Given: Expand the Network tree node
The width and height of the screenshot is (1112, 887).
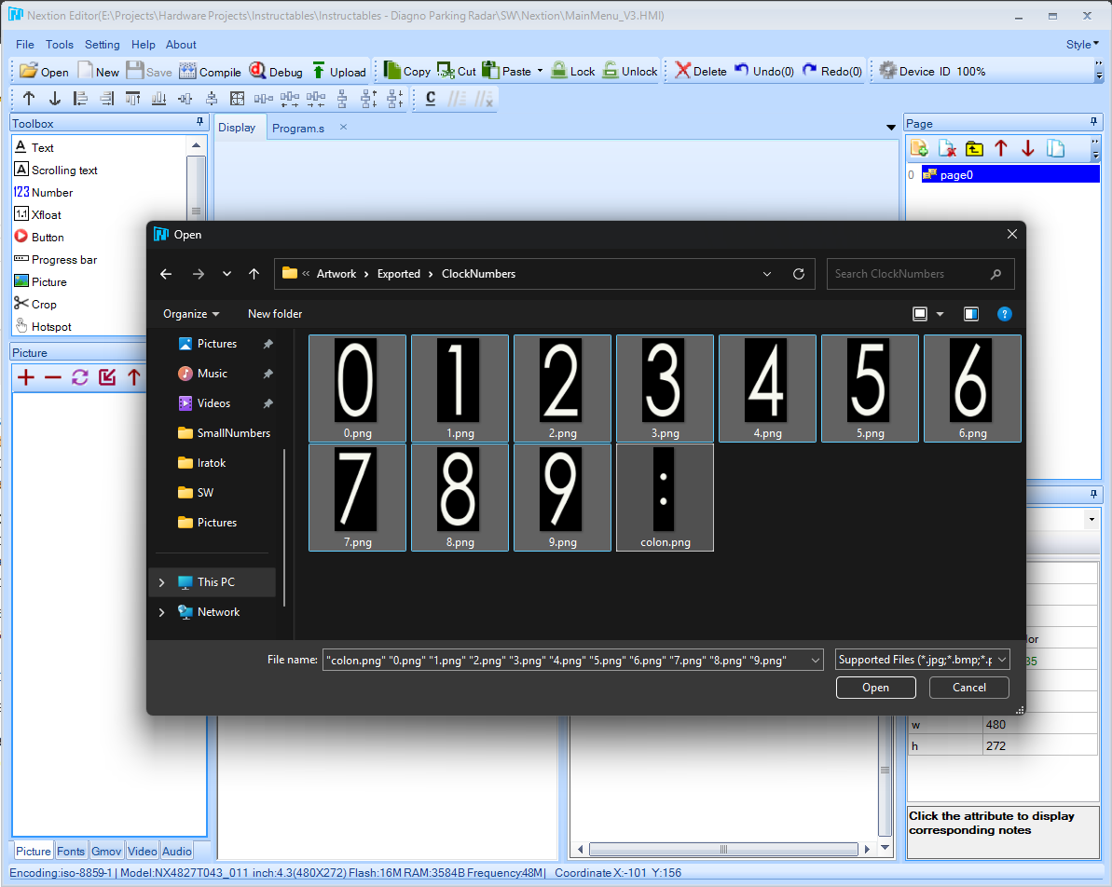Looking at the screenshot, I should point(161,612).
